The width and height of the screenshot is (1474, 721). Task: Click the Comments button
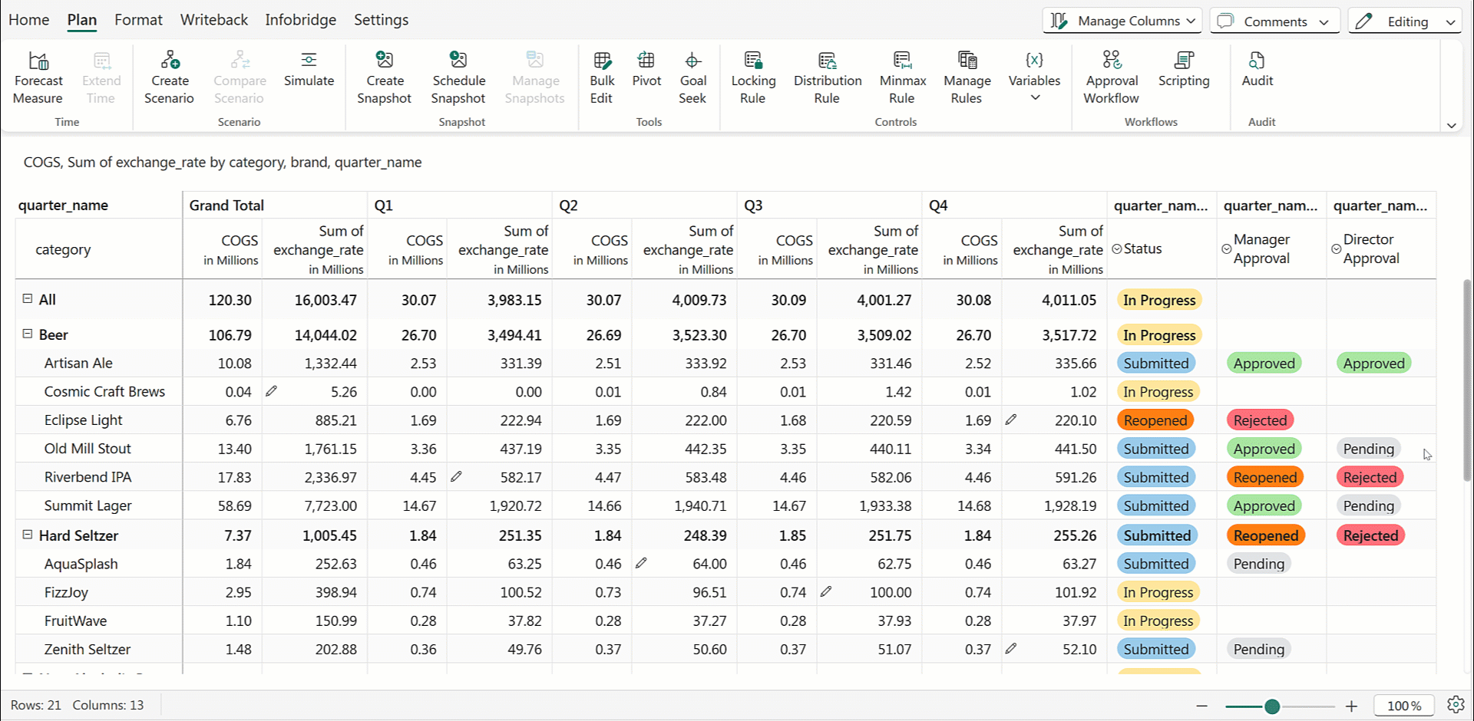coord(1274,21)
